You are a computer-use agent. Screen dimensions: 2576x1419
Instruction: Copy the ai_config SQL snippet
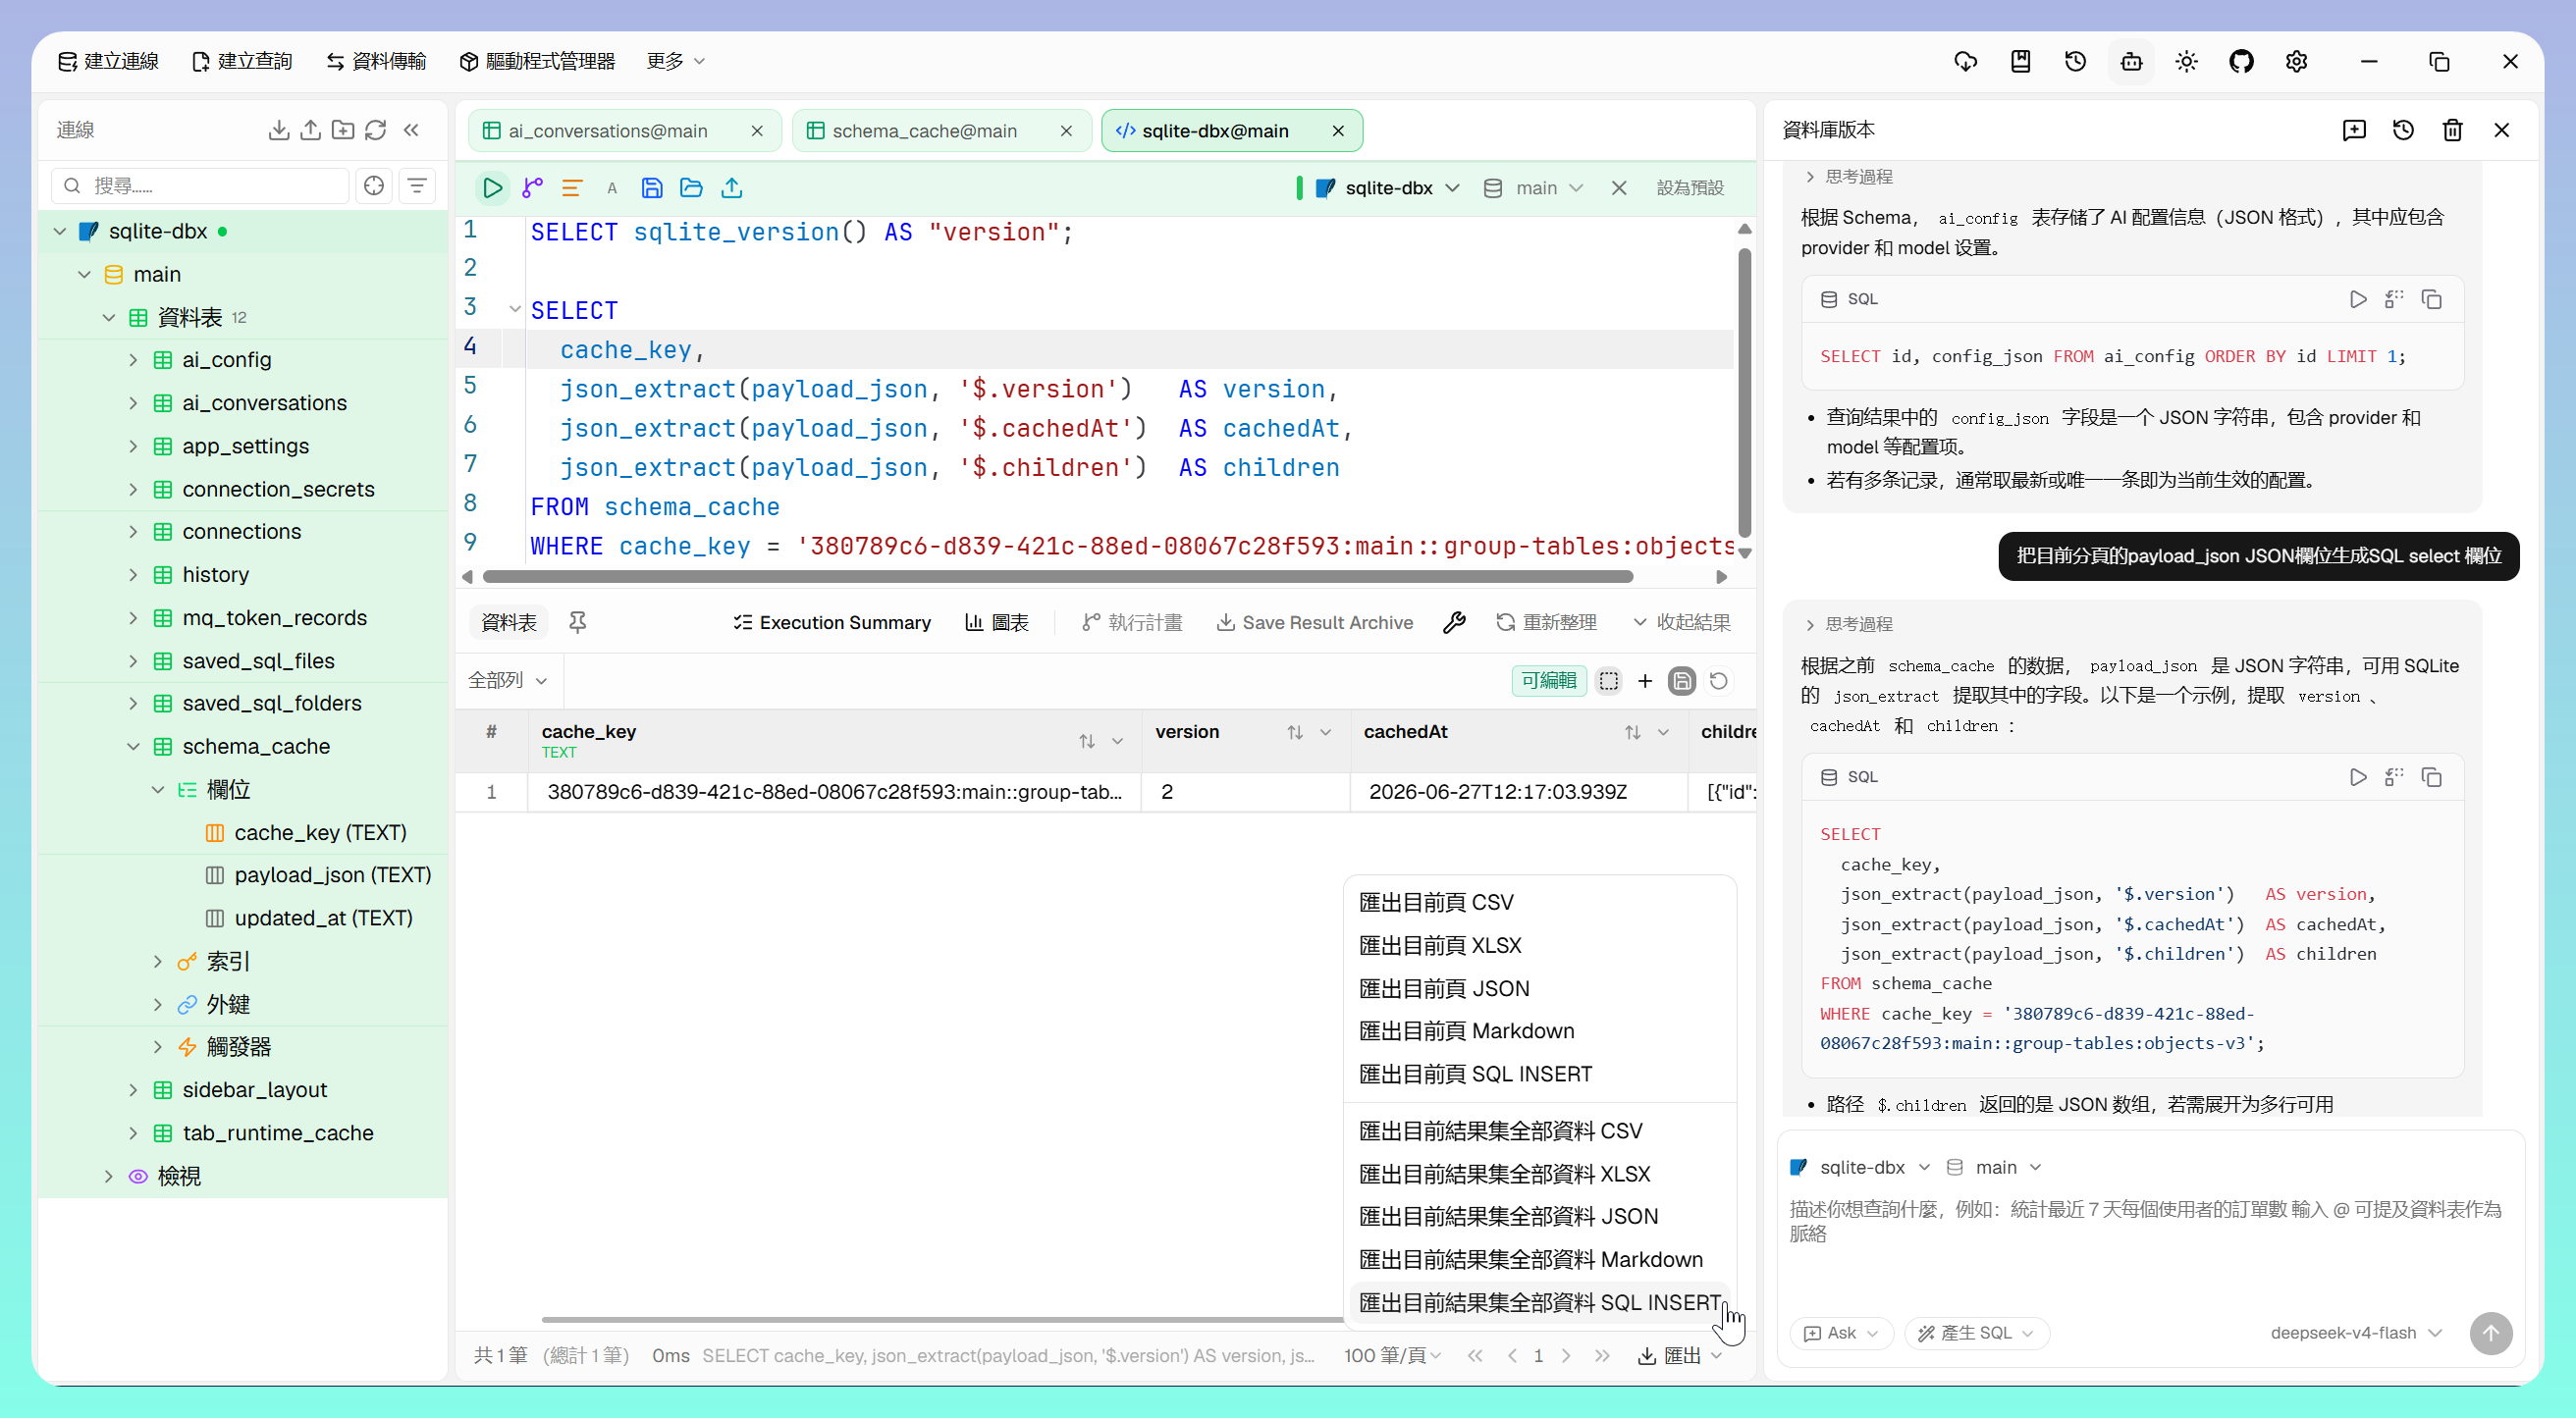[2432, 299]
